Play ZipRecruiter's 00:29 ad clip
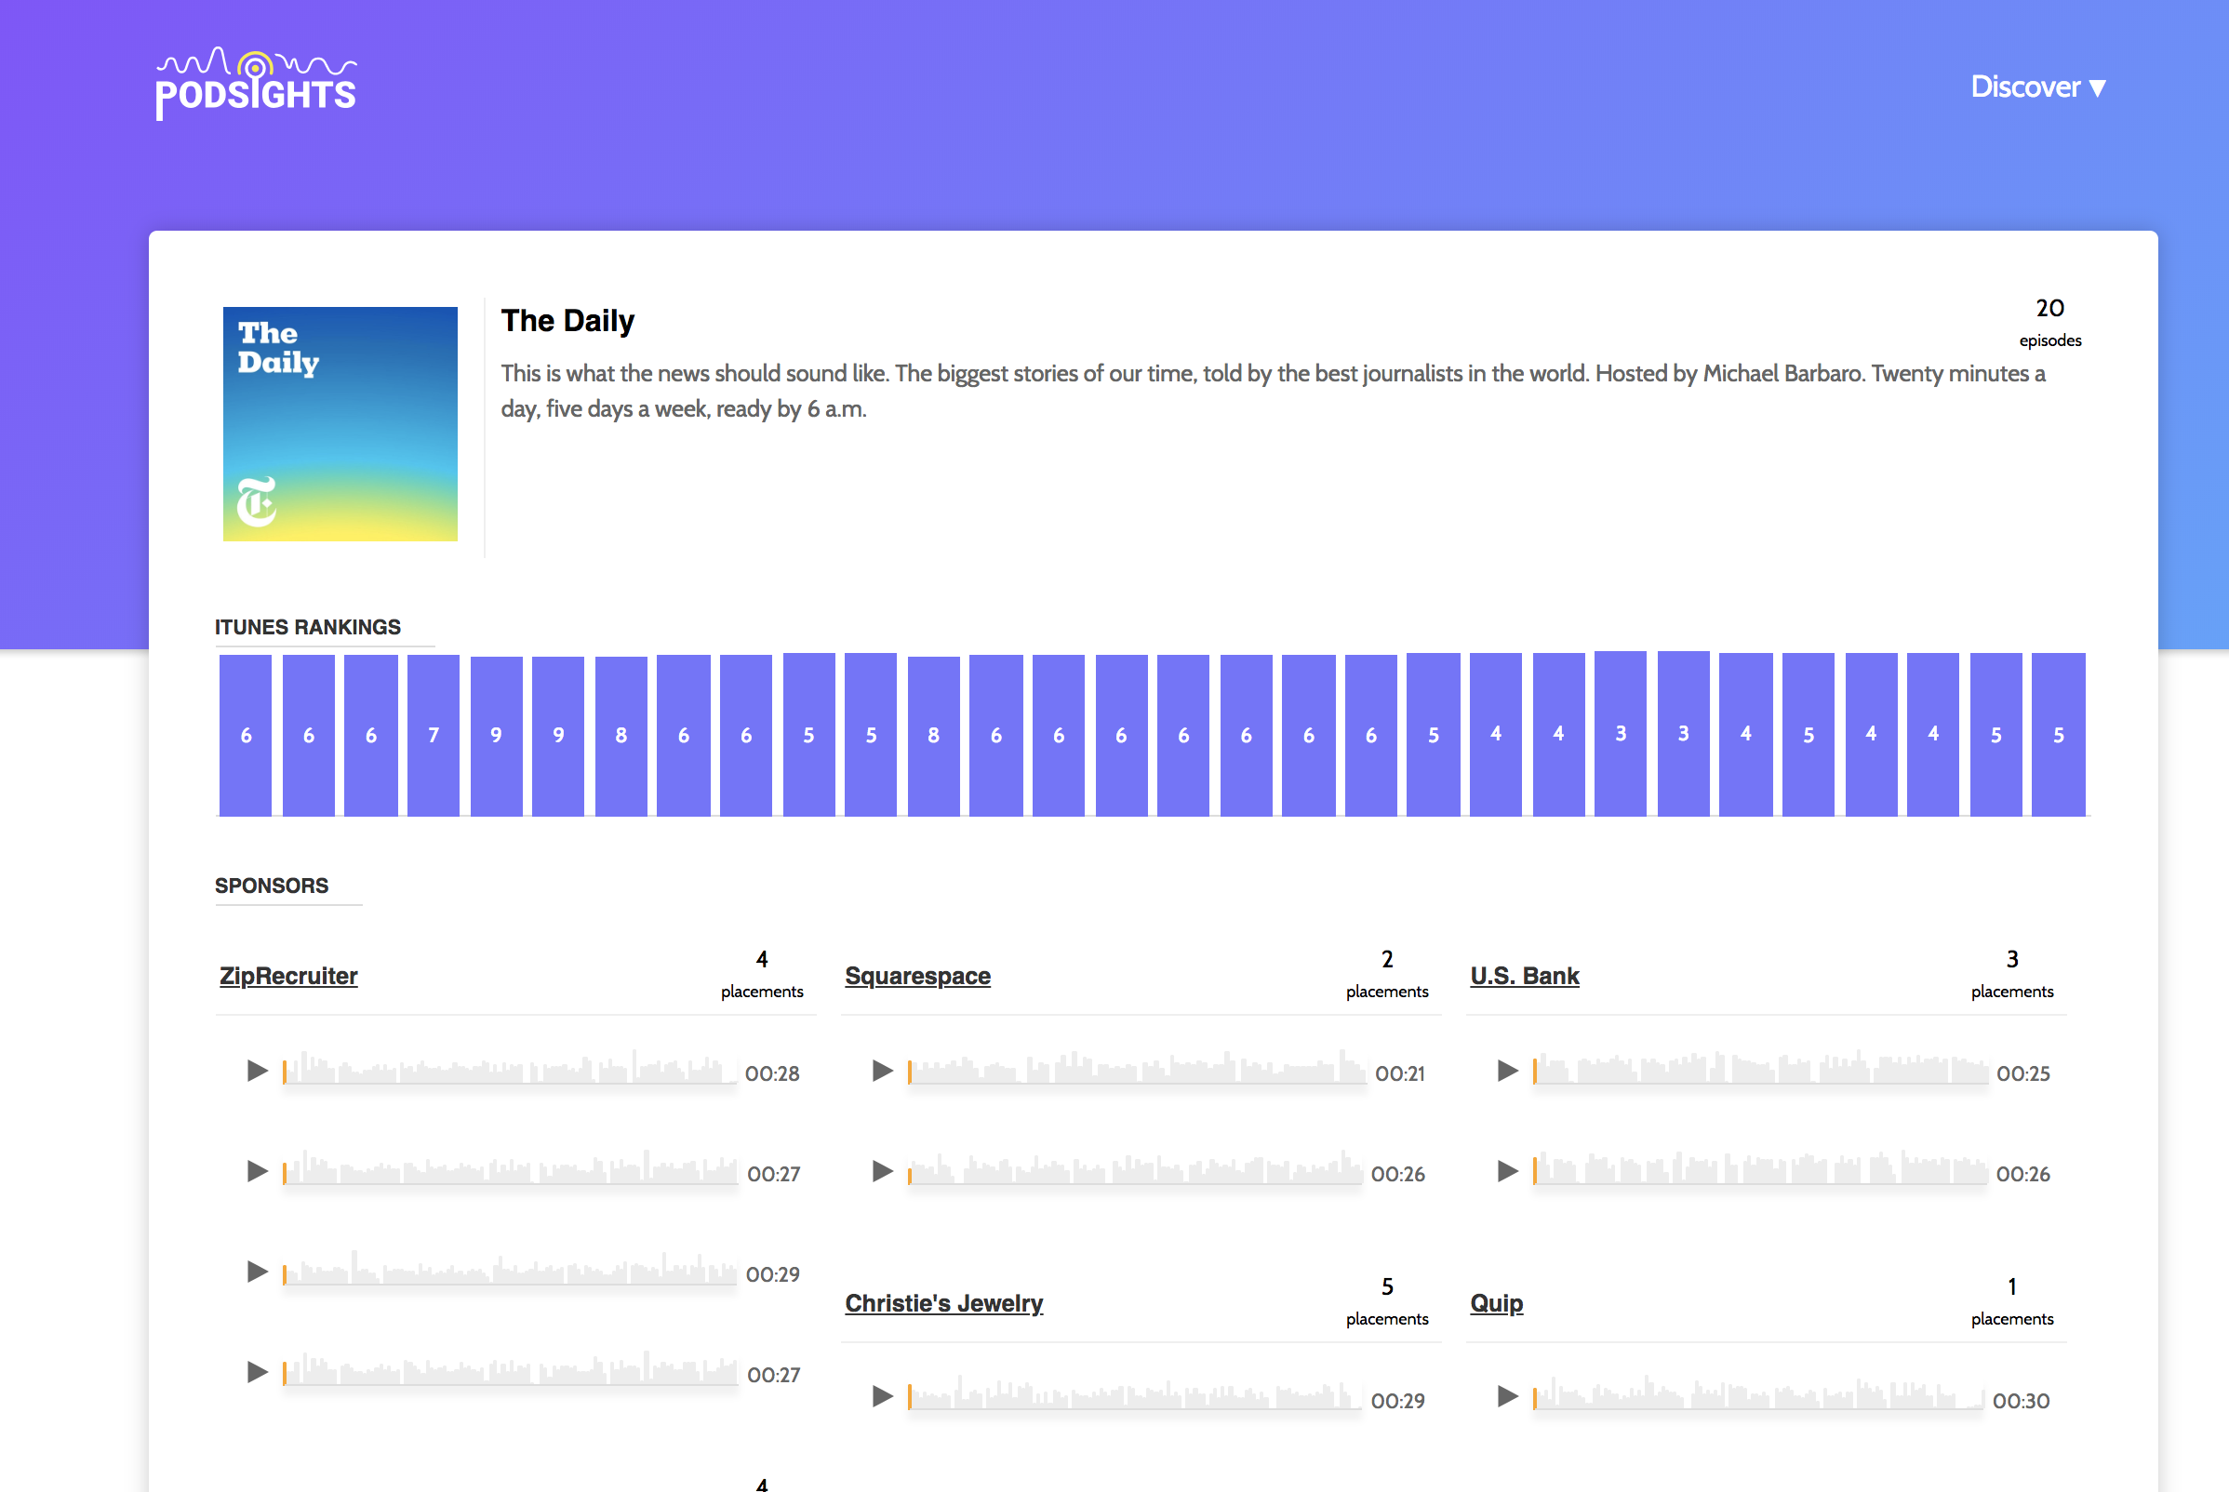This screenshot has width=2229, height=1492. coord(256,1272)
